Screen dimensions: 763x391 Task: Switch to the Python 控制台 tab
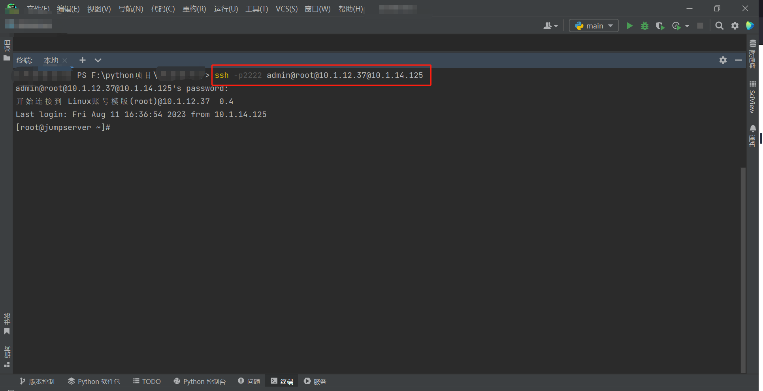tap(200, 381)
